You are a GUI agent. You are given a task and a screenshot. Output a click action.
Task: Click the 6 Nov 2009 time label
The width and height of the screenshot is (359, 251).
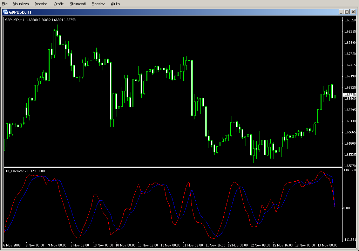click(12, 245)
